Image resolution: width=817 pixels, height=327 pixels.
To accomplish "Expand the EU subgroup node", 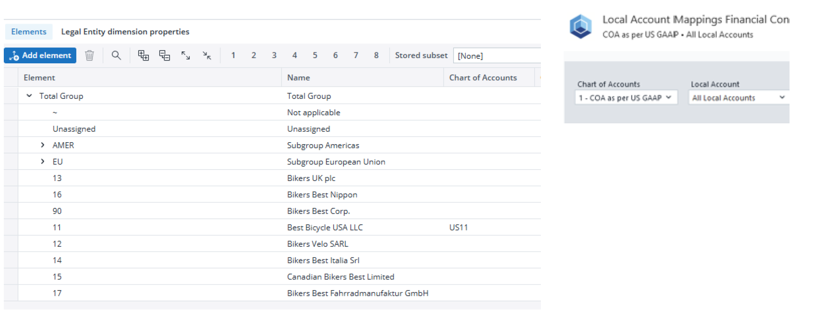I will [x=43, y=162].
